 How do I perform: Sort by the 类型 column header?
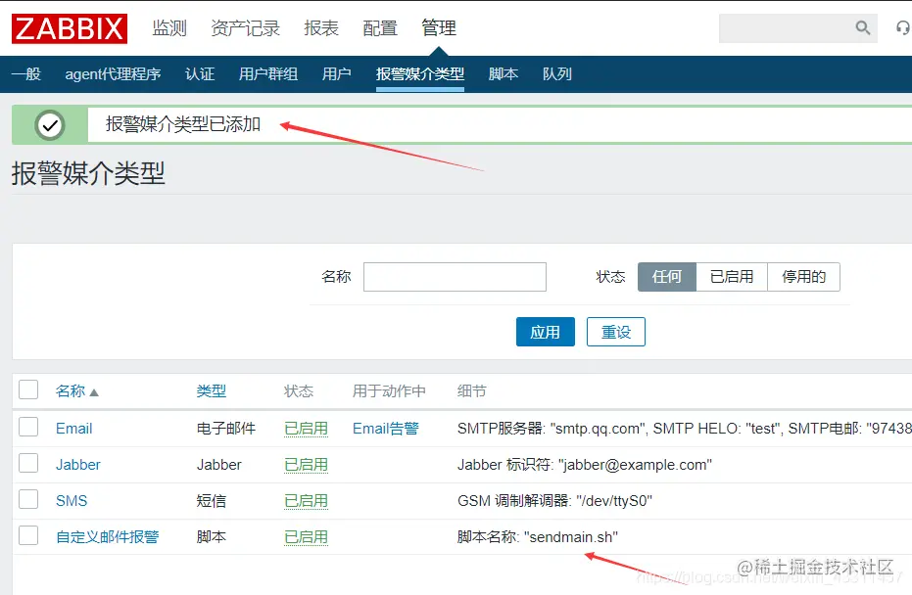(212, 391)
